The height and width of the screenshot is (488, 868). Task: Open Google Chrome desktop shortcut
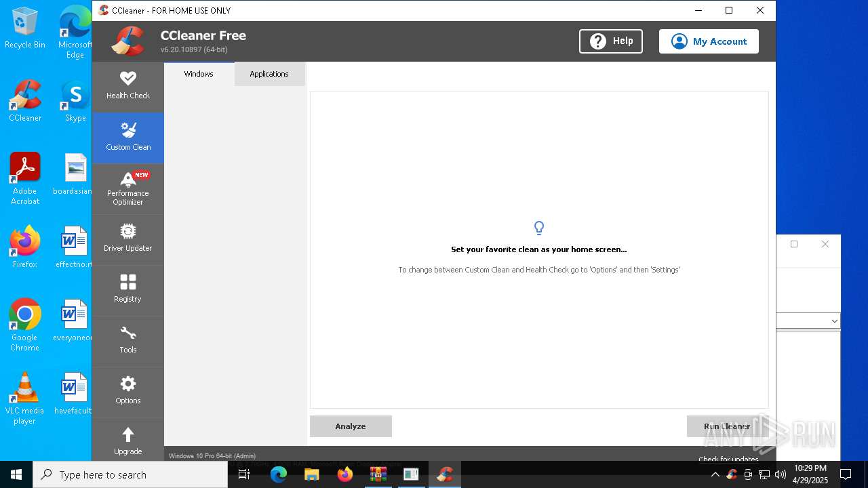(25, 325)
